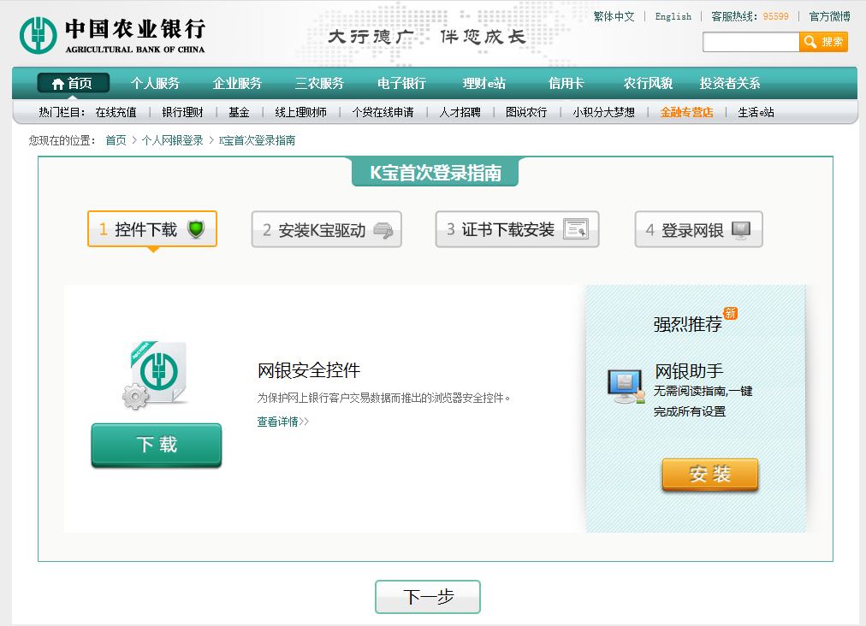Viewport: 866px width, 626px height.
Task: Expand 查看详情 details link
Action: click(282, 422)
